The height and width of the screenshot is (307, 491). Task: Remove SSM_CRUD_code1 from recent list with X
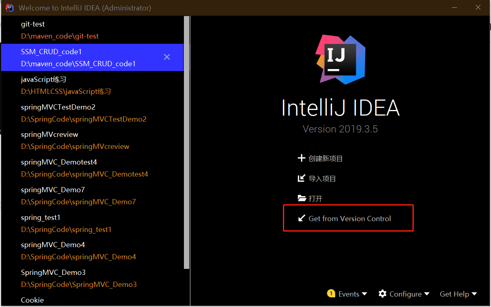[x=167, y=57]
